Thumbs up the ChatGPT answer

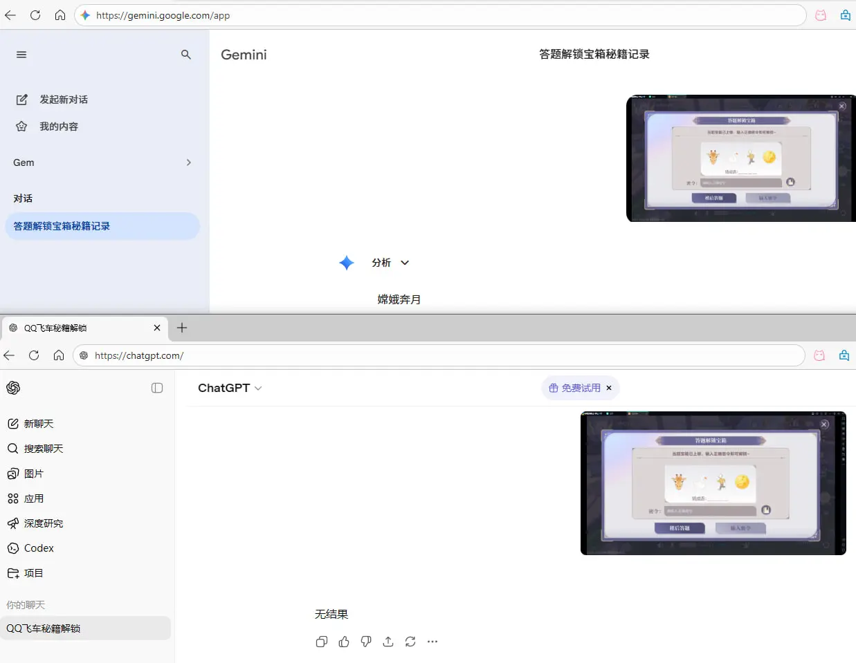pos(344,642)
